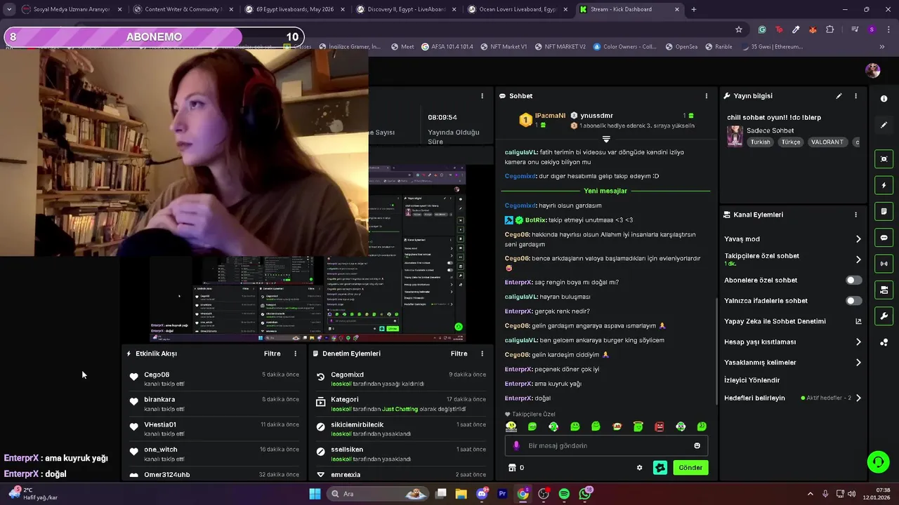Expand Yasaklanmış kelimeler options

[858, 363]
